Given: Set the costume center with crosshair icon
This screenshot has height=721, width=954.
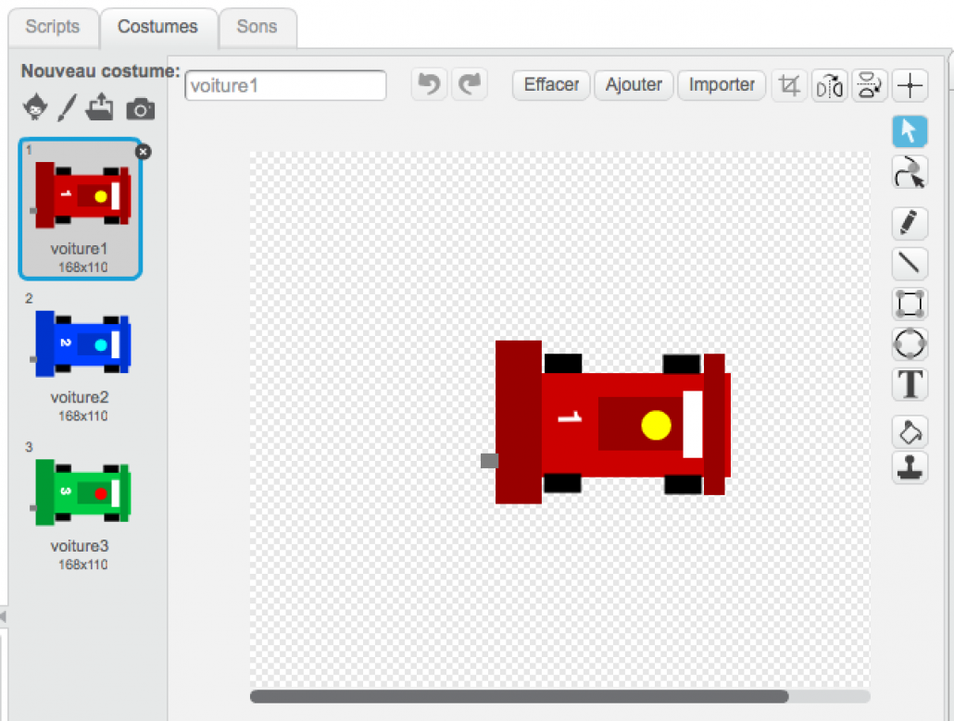Looking at the screenshot, I should pyautogui.click(x=910, y=85).
